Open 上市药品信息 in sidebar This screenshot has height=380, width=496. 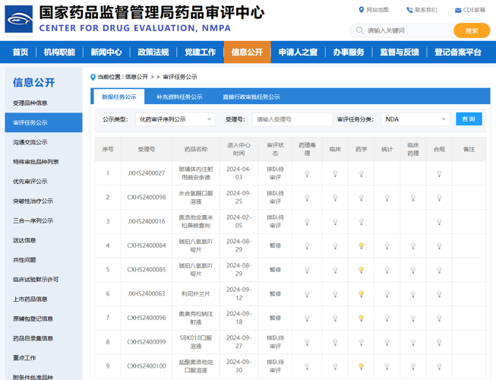coord(30,299)
